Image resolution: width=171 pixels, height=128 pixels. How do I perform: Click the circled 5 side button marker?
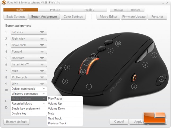154,55
